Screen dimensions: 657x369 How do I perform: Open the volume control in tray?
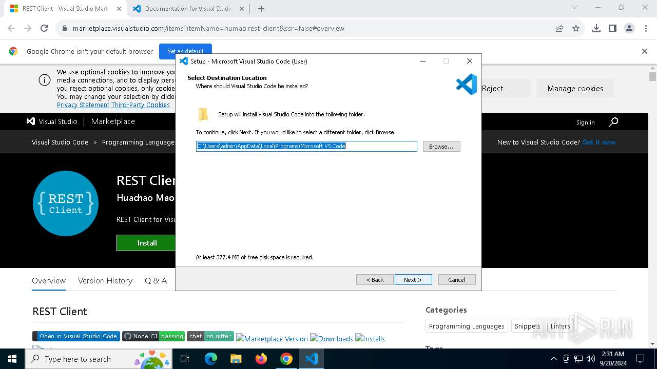pyautogui.click(x=591, y=359)
